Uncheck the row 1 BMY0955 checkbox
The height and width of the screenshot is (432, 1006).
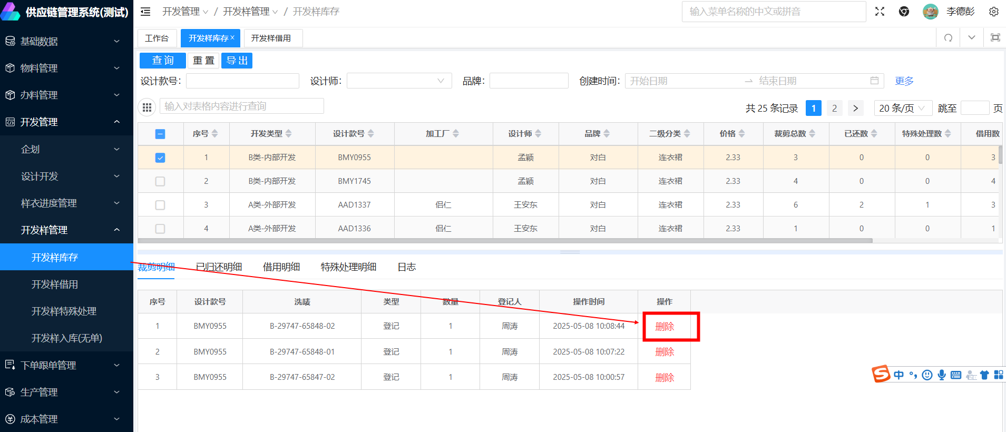[x=160, y=158]
